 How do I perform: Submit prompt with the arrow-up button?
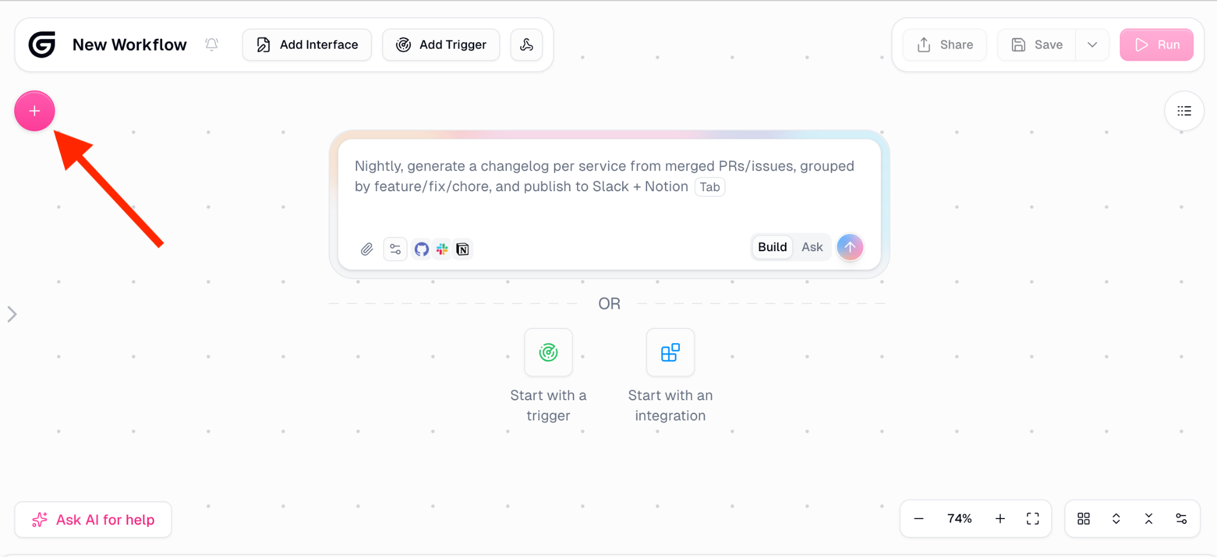pyautogui.click(x=850, y=247)
